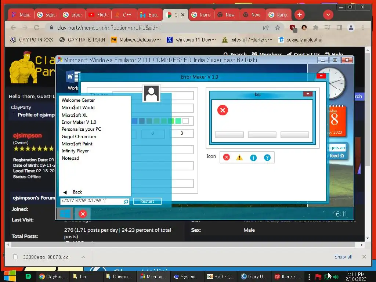376x282 pixels.
Task: Click the emulator Start button in taskbar
Action: (x=65, y=214)
